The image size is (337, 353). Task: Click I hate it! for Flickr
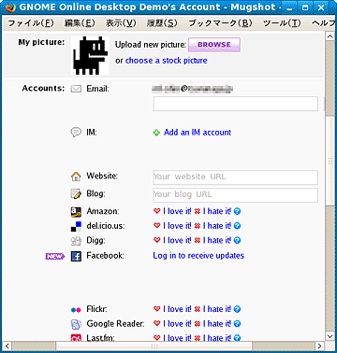pos(217,309)
